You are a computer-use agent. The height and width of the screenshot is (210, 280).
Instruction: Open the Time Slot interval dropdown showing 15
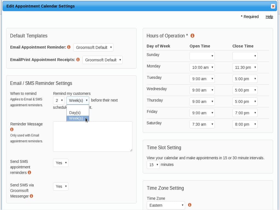pos(153,165)
